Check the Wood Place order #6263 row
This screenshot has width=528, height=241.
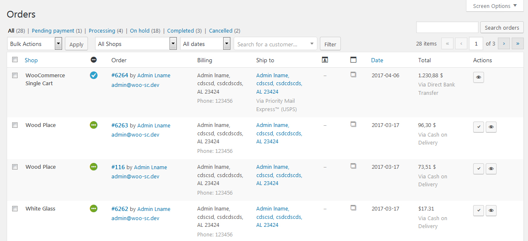[15, 125]
